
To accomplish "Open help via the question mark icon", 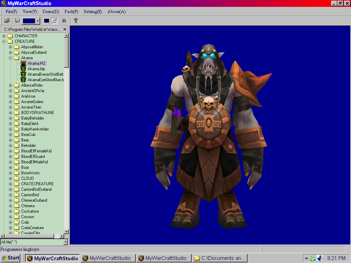I will [76, 21].
